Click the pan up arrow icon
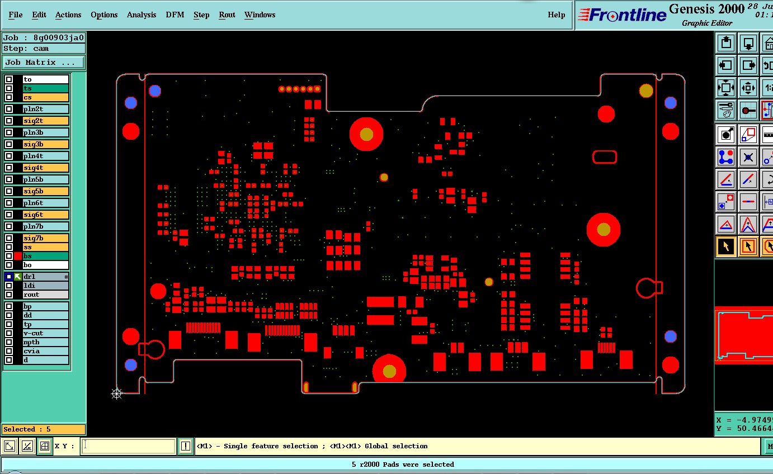Screen dimensions: 773x474 (726, 43)
